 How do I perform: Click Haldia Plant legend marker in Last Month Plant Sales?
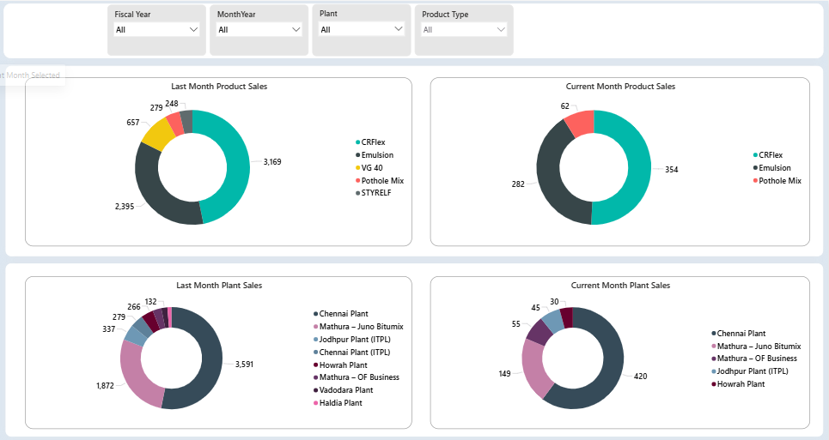point(315,403)
